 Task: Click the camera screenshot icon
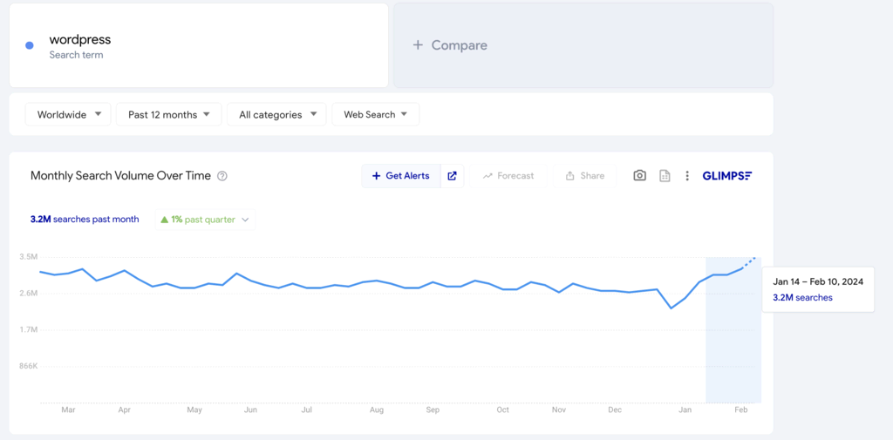pos(639,176)
